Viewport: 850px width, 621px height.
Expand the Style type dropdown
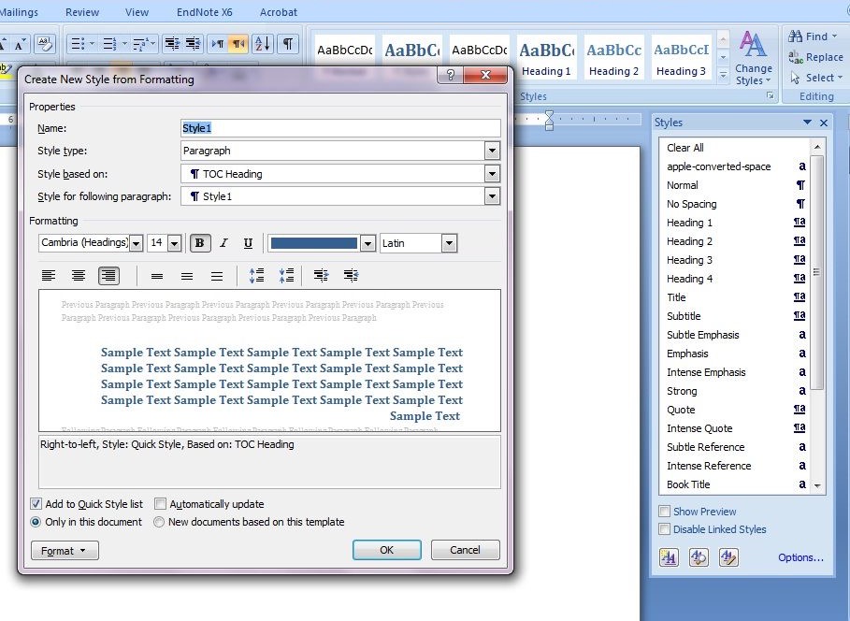(492, 151)
